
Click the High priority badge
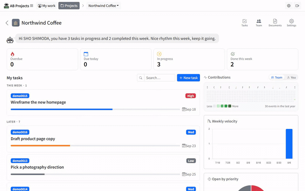tap(191, 96)
